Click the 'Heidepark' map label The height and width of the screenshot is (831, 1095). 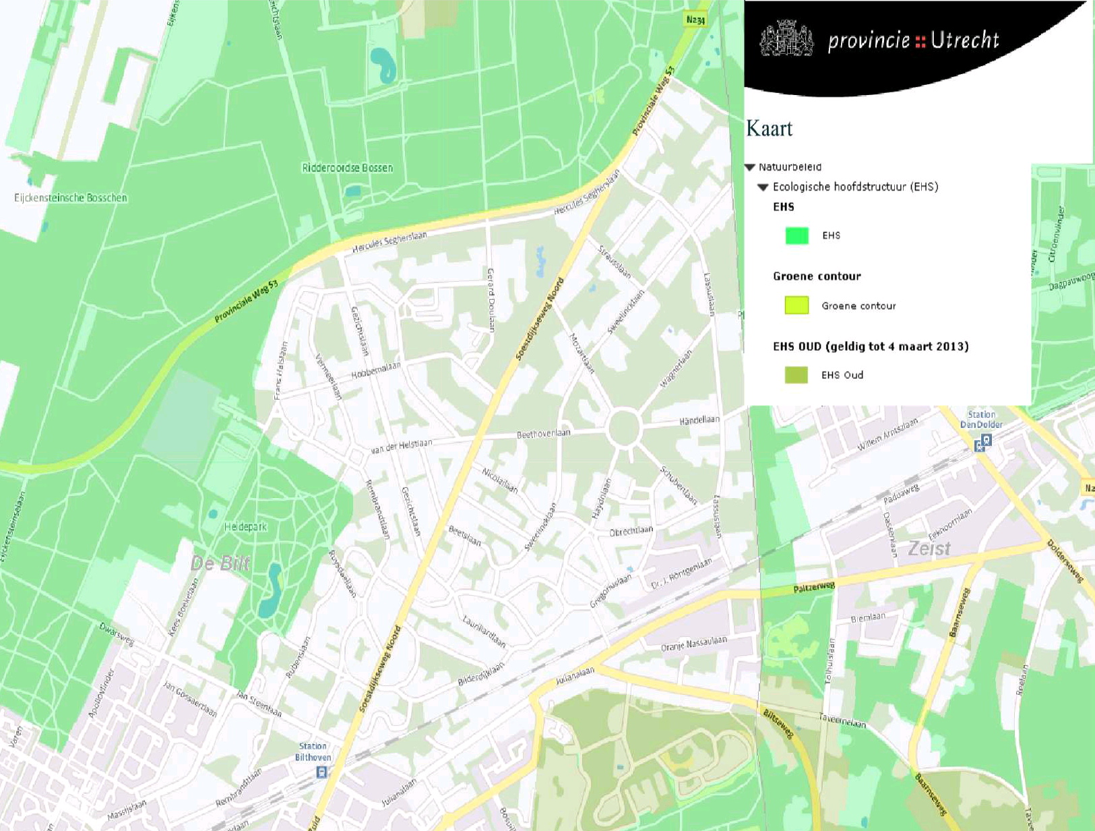(245, 527)
